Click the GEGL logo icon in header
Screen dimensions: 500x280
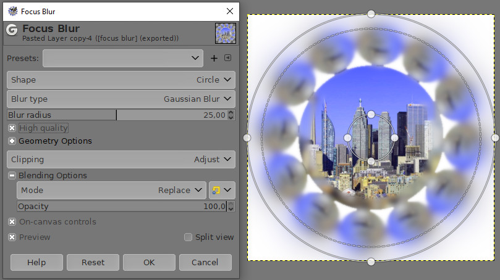(12, 30)
